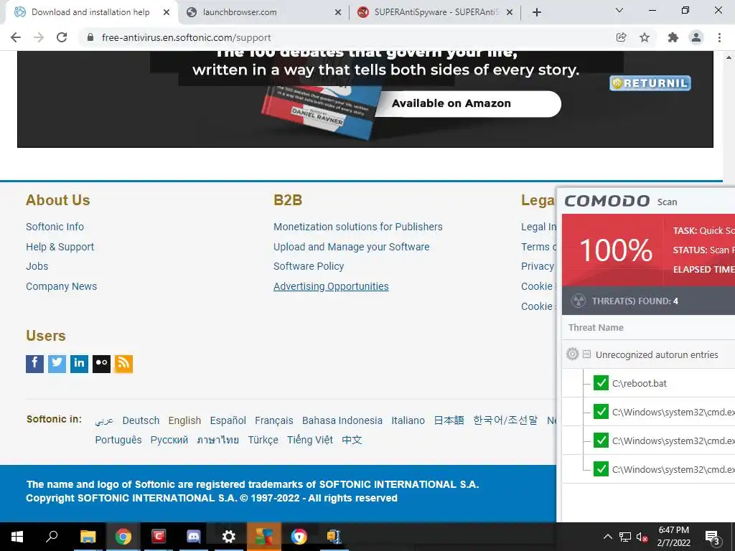735x551 pixels.
Task: Go back using the browser back arrow
Action: pyautogui.click(x=16, y=37)
